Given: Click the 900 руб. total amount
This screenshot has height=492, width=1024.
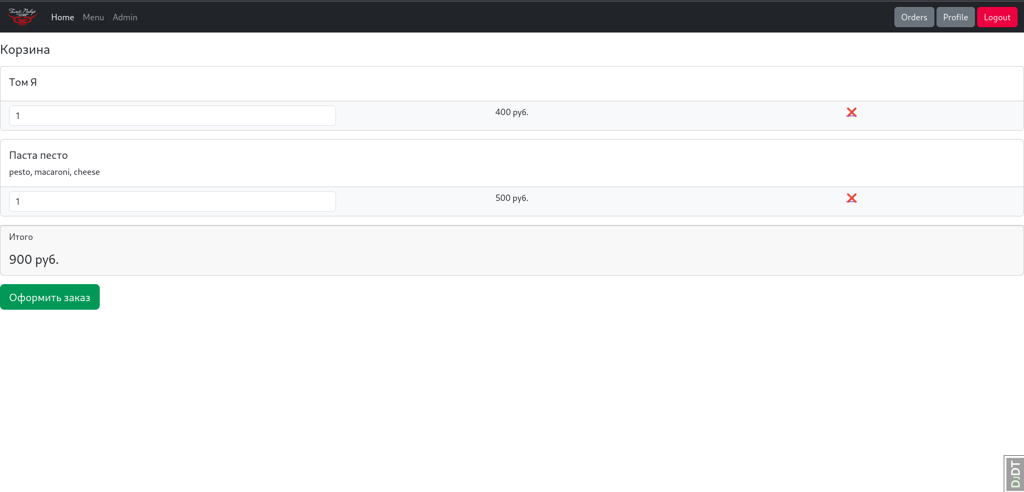Looking at the screenshot, I should click(x=34, y=260).
